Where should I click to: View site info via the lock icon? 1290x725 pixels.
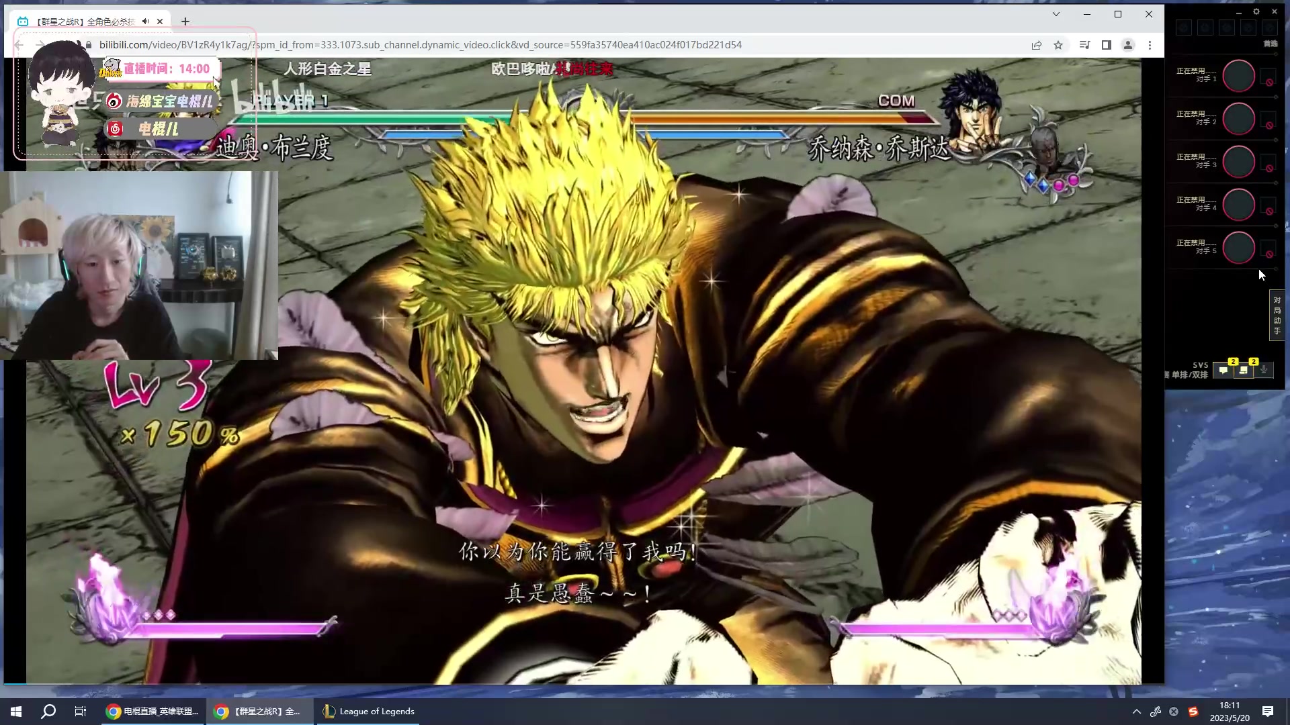(88, 45)
